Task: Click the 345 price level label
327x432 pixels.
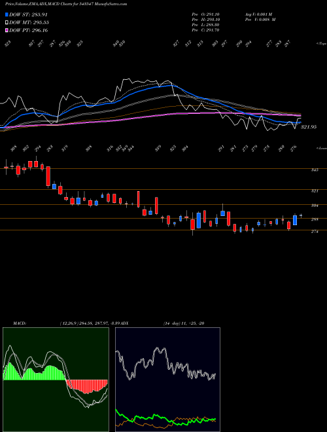Action: click(x=315, y=170)
